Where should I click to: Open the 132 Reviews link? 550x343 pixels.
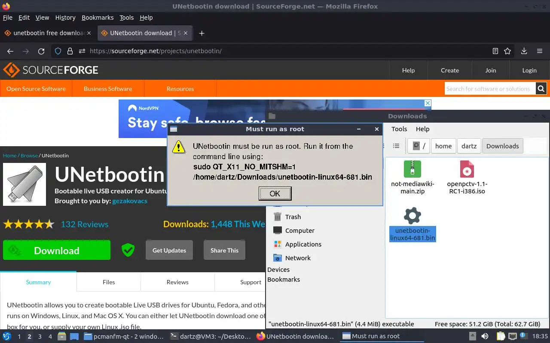coord(85,224)
